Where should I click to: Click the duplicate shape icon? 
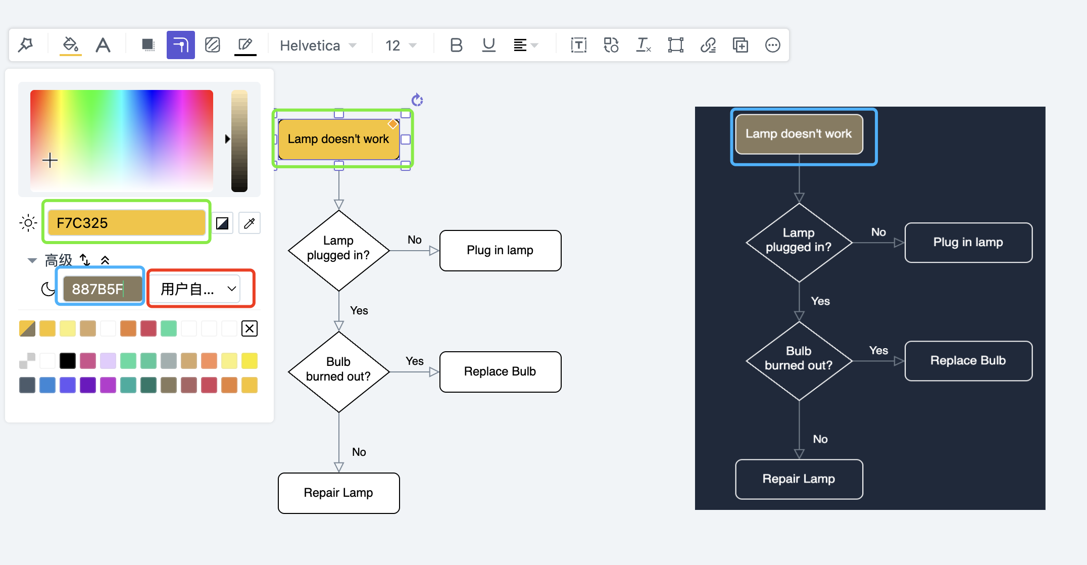click(x=740, y=45)
